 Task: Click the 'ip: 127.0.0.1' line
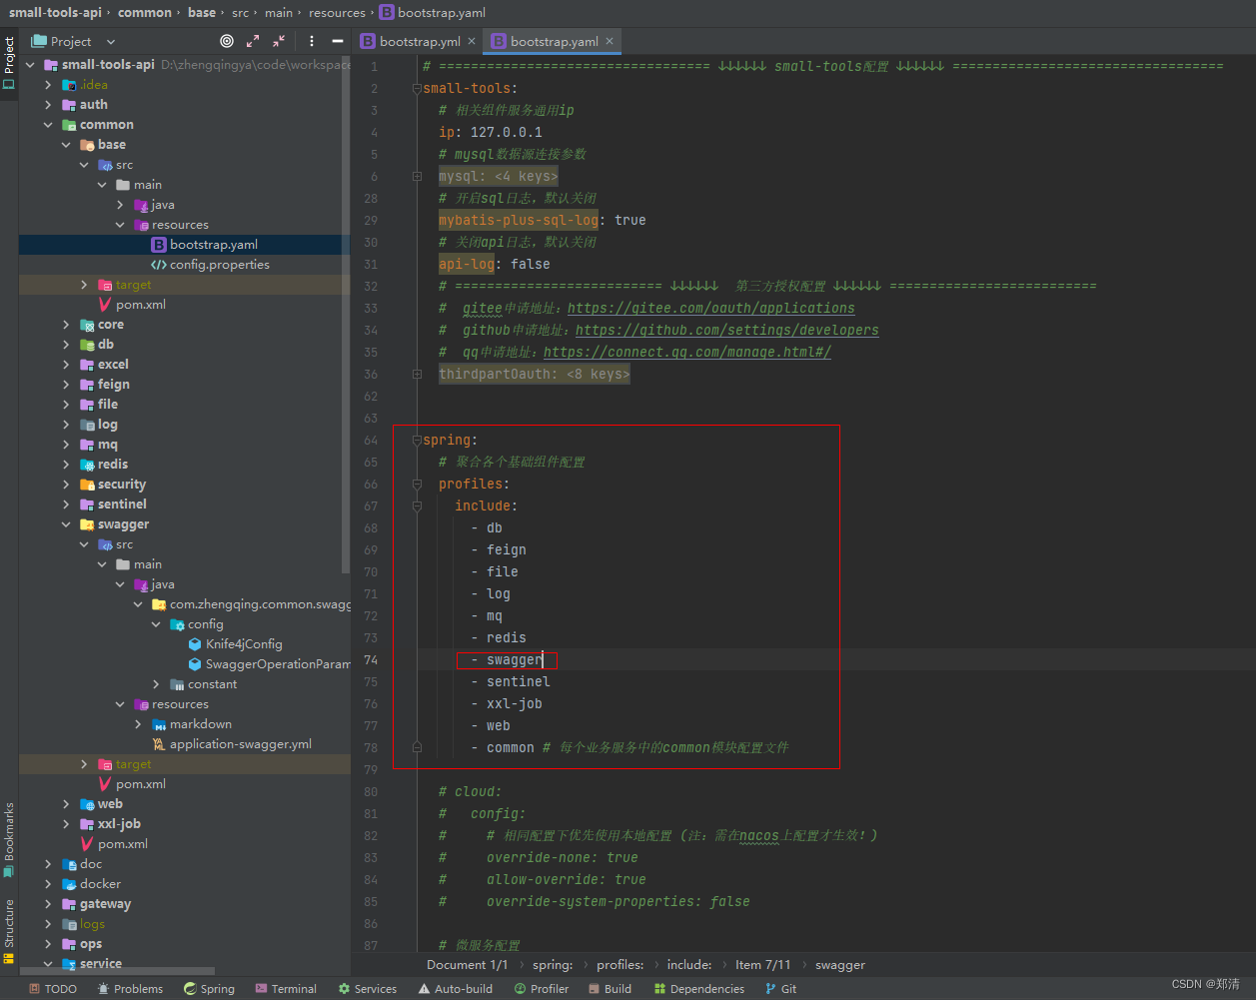491,132
